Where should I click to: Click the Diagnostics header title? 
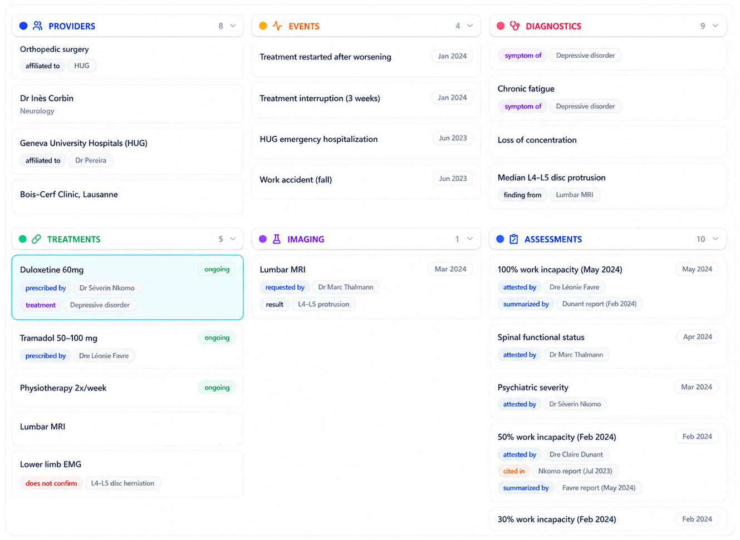pos(553,26)
